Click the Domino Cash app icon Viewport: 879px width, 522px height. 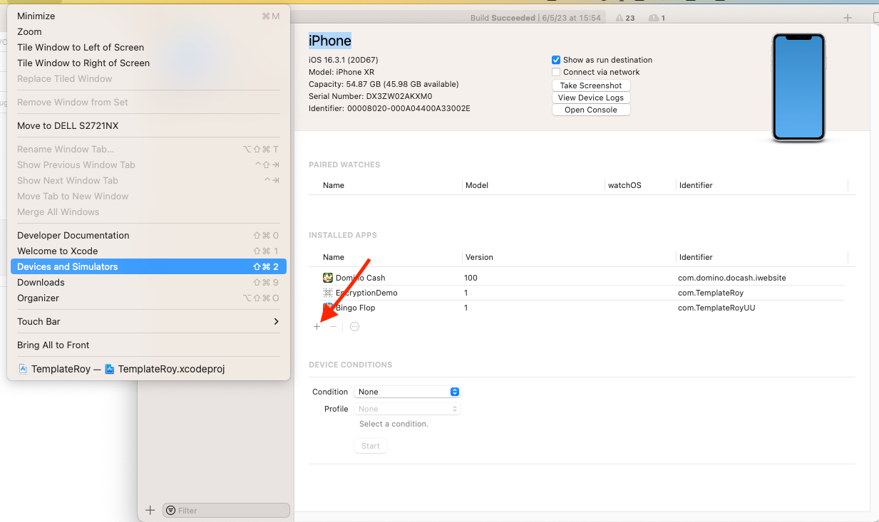click(x=328, y=278)
